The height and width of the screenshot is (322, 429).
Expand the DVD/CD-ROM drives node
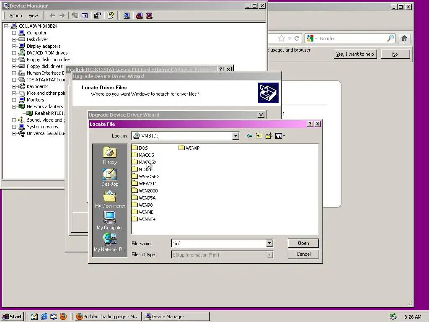[x=14, y=53]
